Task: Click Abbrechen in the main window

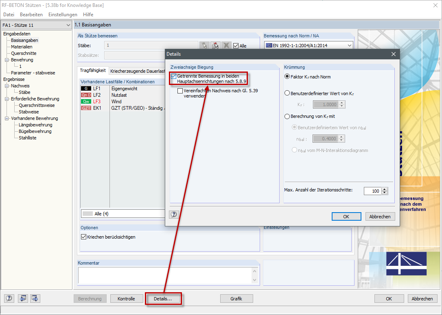Action: 422,299
